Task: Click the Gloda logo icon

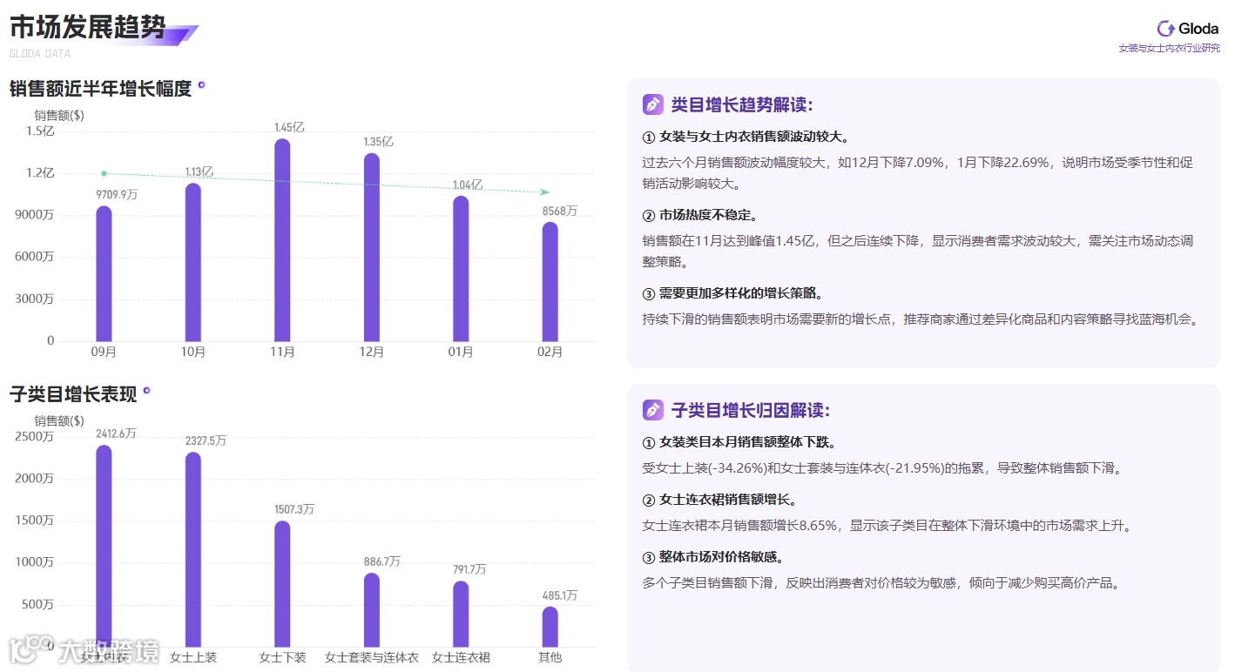Action: tap(1165, 28)
